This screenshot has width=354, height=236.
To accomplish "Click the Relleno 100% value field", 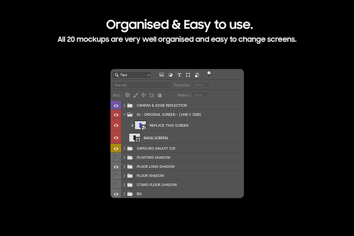I will click(x=198, y=95).
